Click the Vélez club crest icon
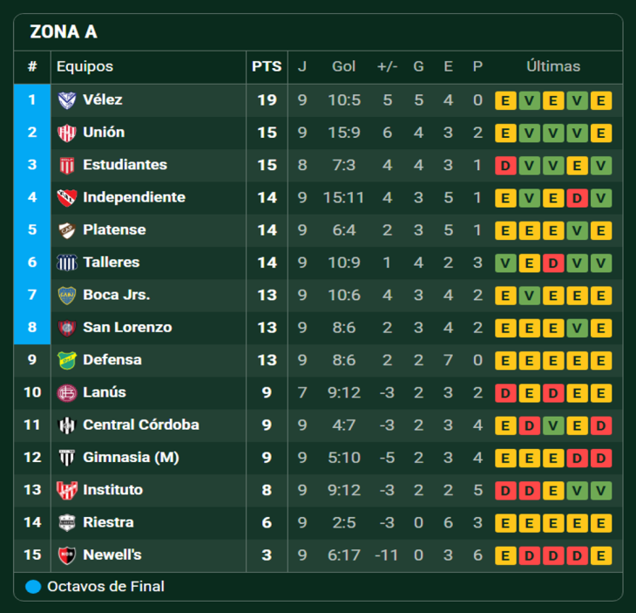This screenshot has width=636, height=613. point(67,100)
